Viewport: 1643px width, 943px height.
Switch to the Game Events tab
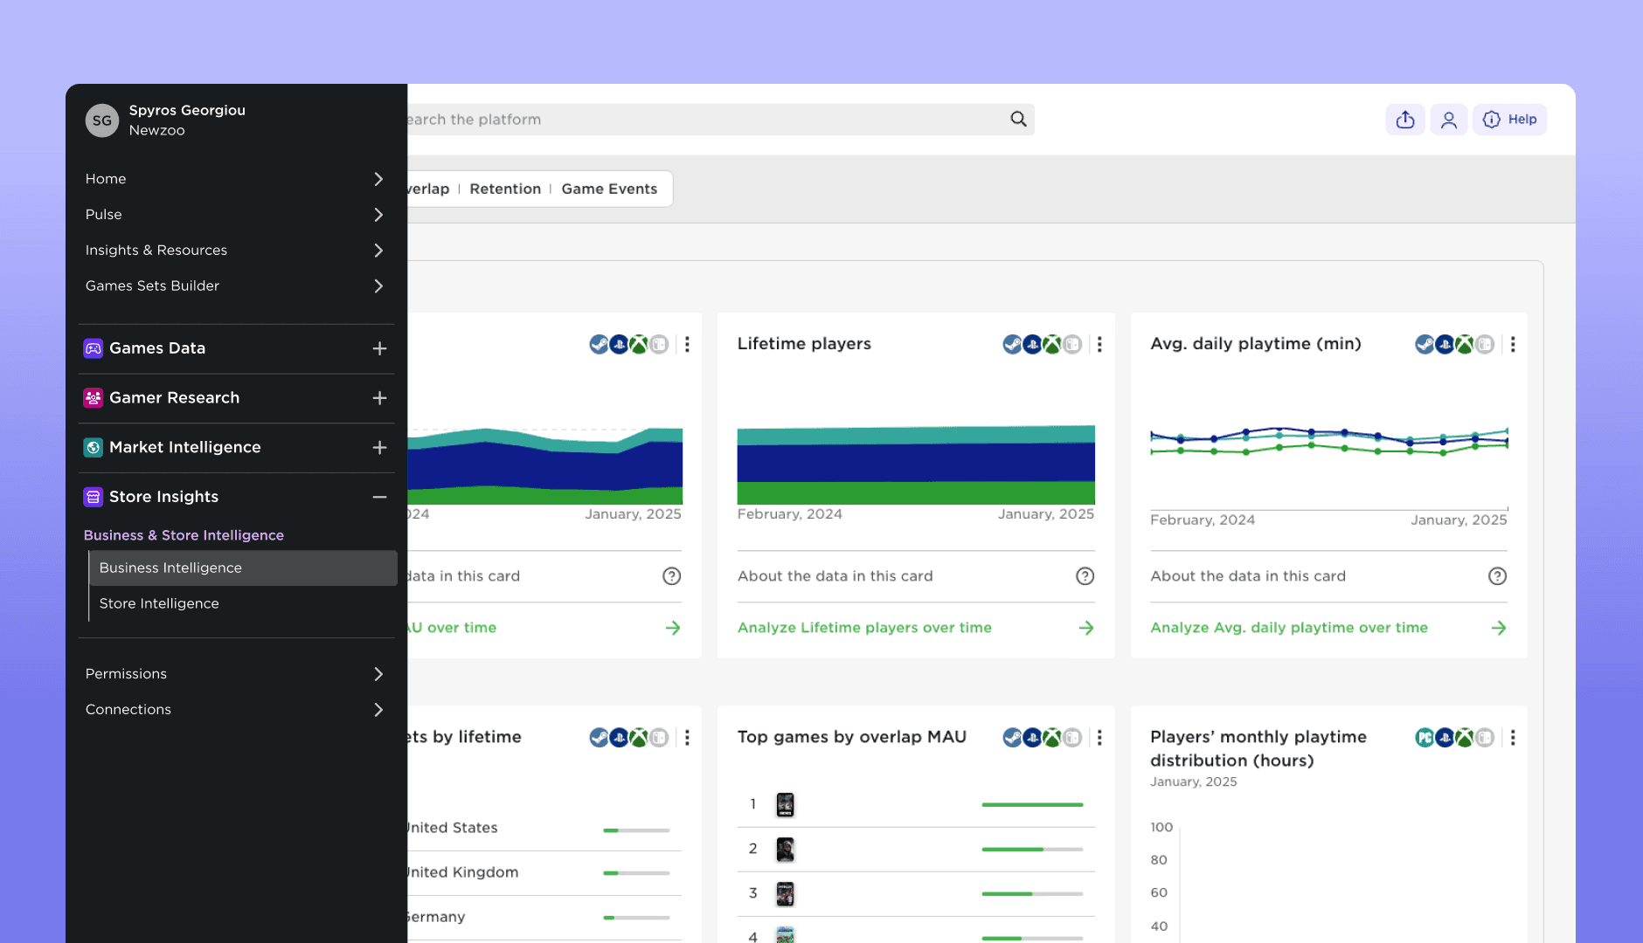click(x=609, y=189)
